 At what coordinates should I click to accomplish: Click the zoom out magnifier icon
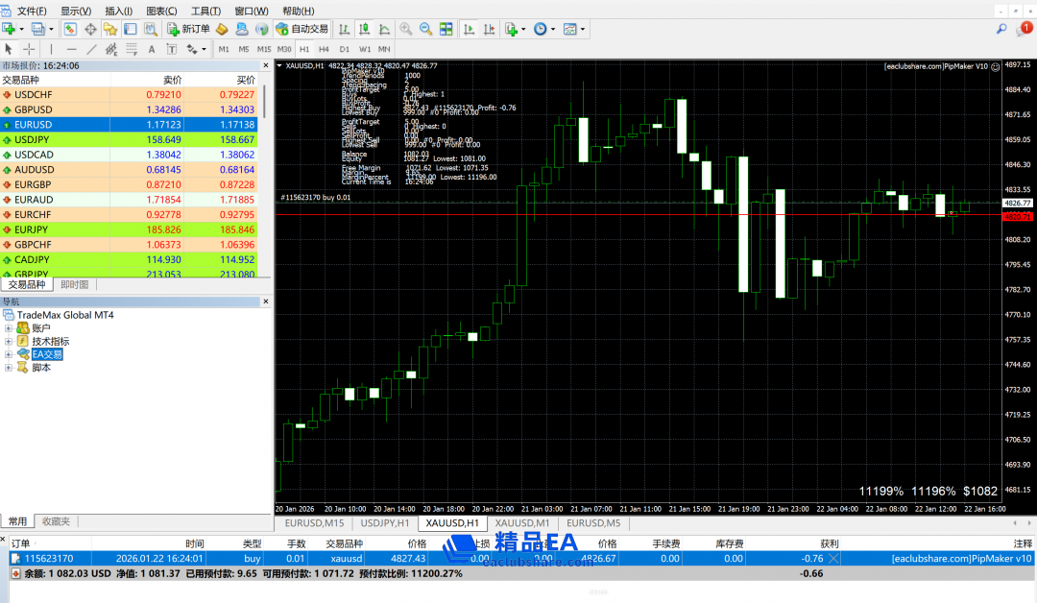click(425, 29)
